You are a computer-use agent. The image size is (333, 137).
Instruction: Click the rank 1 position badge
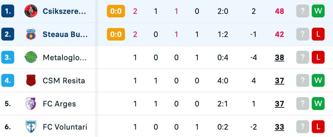point(8,11)
